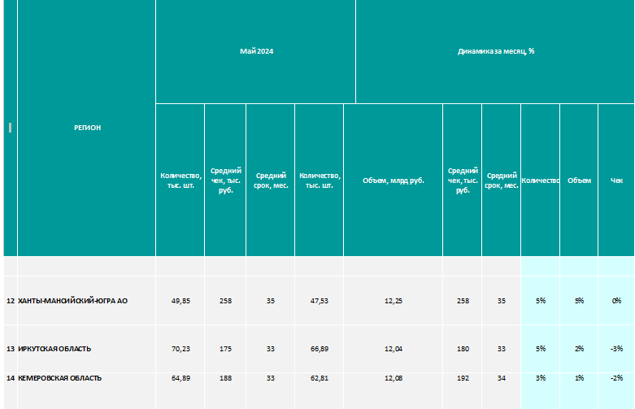Click 'Количество, тыс. шт.' header beside 'Объем, млрд руб.'
635x409 pixels.
tap(319, 181)
